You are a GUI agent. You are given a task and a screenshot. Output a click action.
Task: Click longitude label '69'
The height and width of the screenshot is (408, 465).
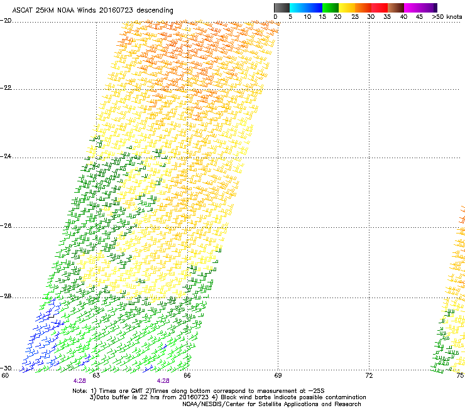[278, 376]
